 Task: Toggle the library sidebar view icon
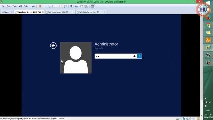click(x=72, y=6)
